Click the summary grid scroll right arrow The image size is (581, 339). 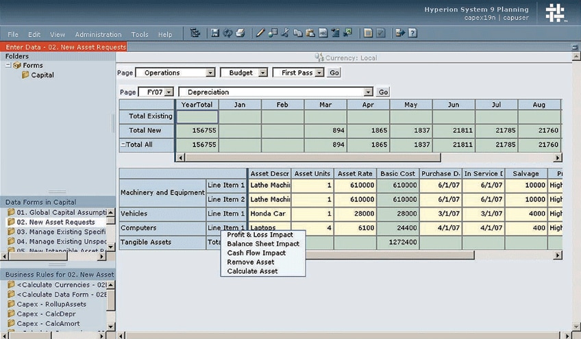557,158
